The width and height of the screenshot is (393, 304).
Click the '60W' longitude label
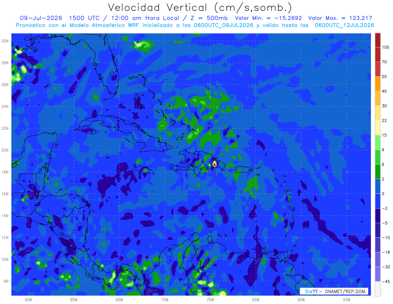[x=301, y=300]
